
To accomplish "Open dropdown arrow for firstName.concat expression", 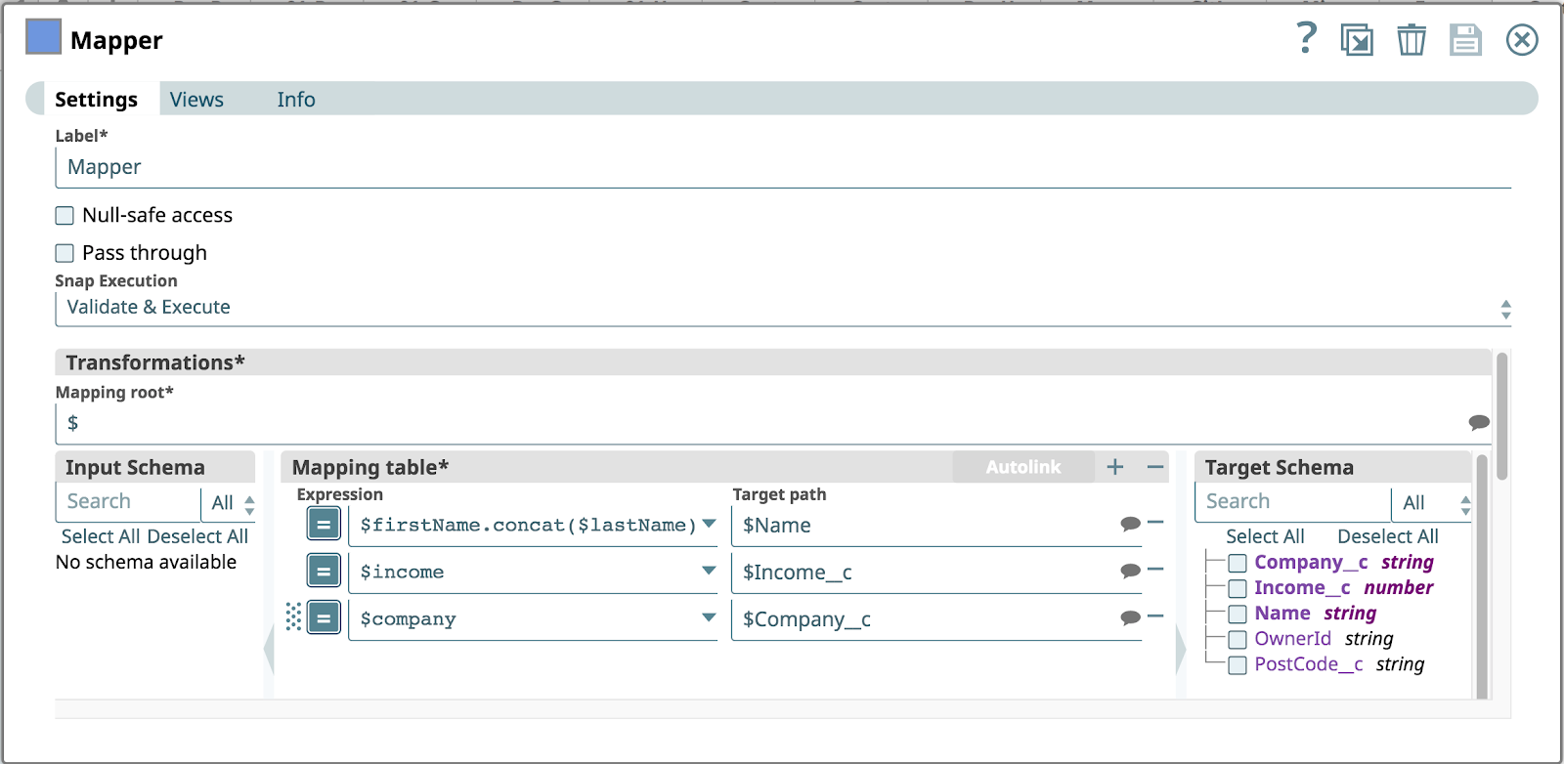I will tap(709, 524).
